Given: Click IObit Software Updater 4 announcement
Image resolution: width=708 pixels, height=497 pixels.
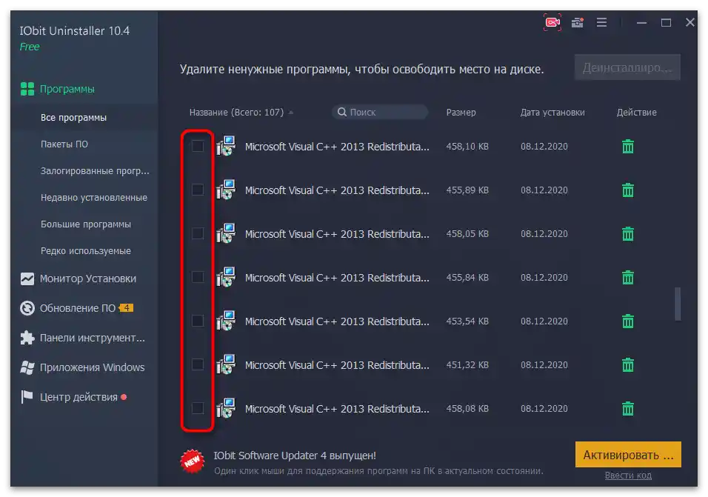Looking at the screenshot, I should 295,456.
